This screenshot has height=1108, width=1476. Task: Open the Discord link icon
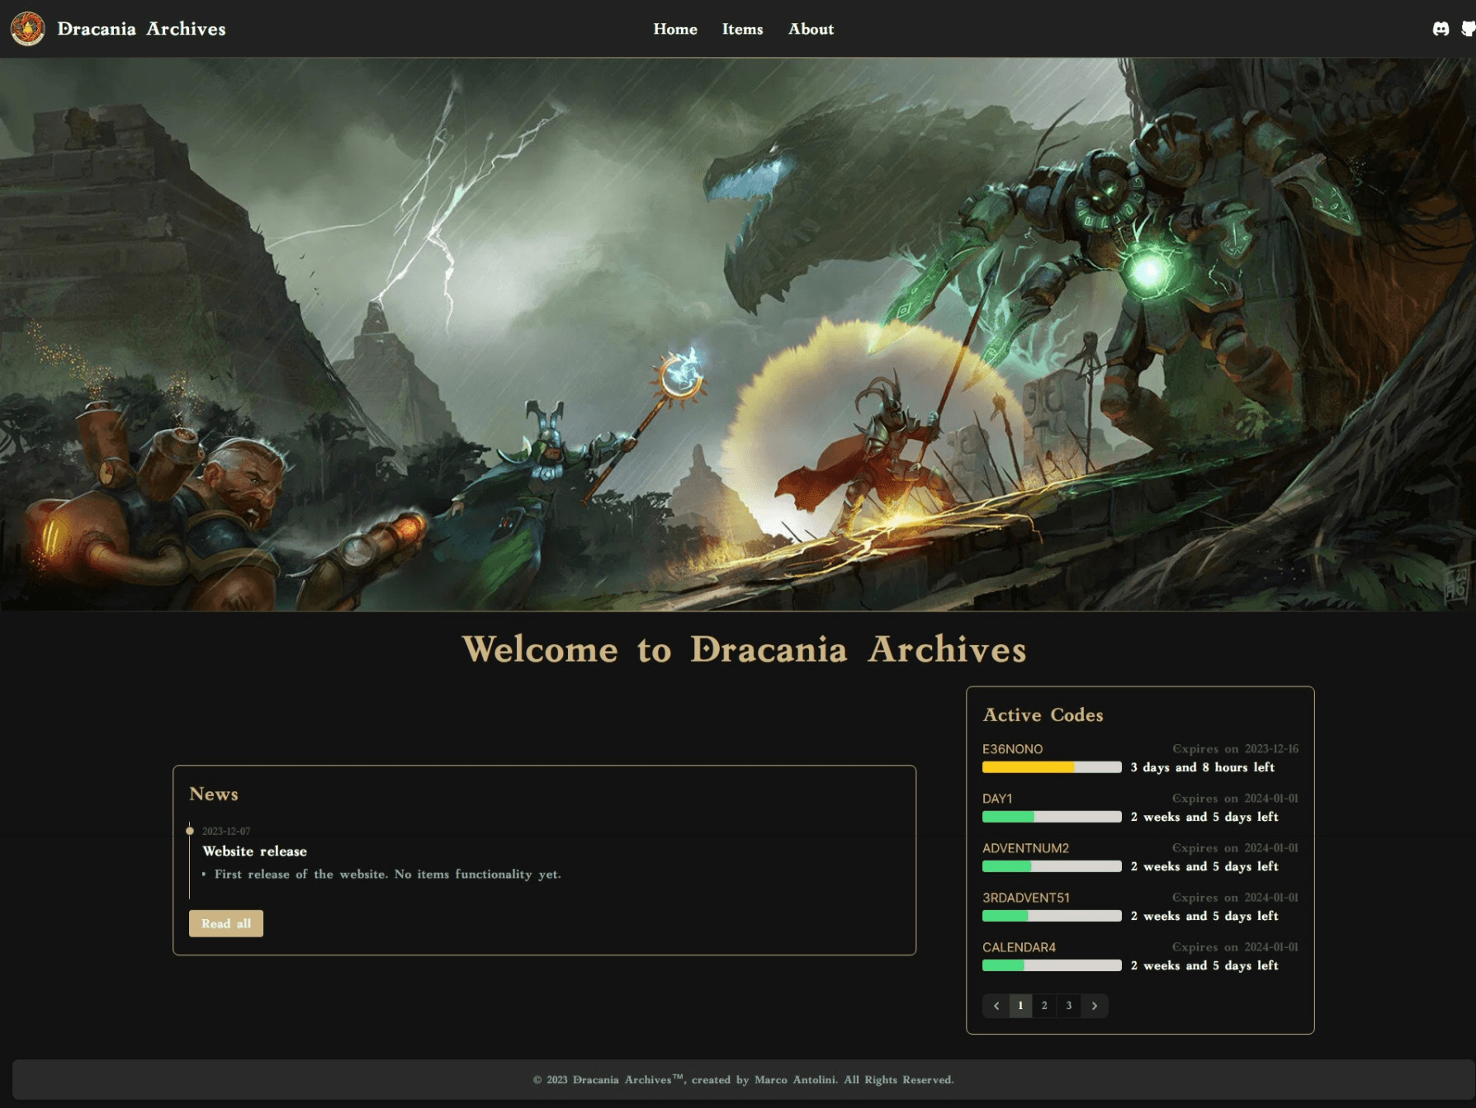(1441, 29)
